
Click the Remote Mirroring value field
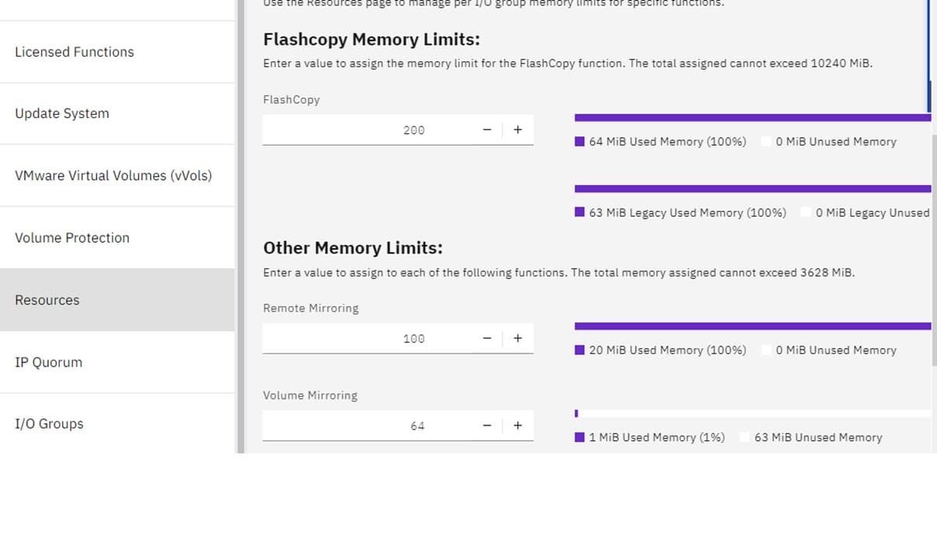tap(368, 338)
